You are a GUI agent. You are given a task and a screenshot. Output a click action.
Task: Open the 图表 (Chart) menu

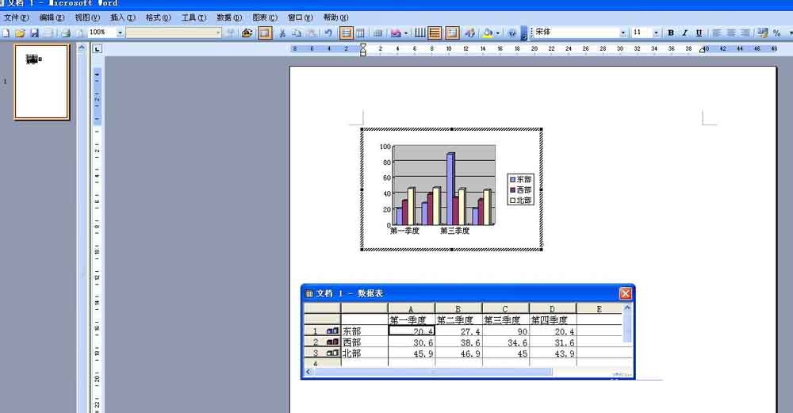tap(265, 17)
